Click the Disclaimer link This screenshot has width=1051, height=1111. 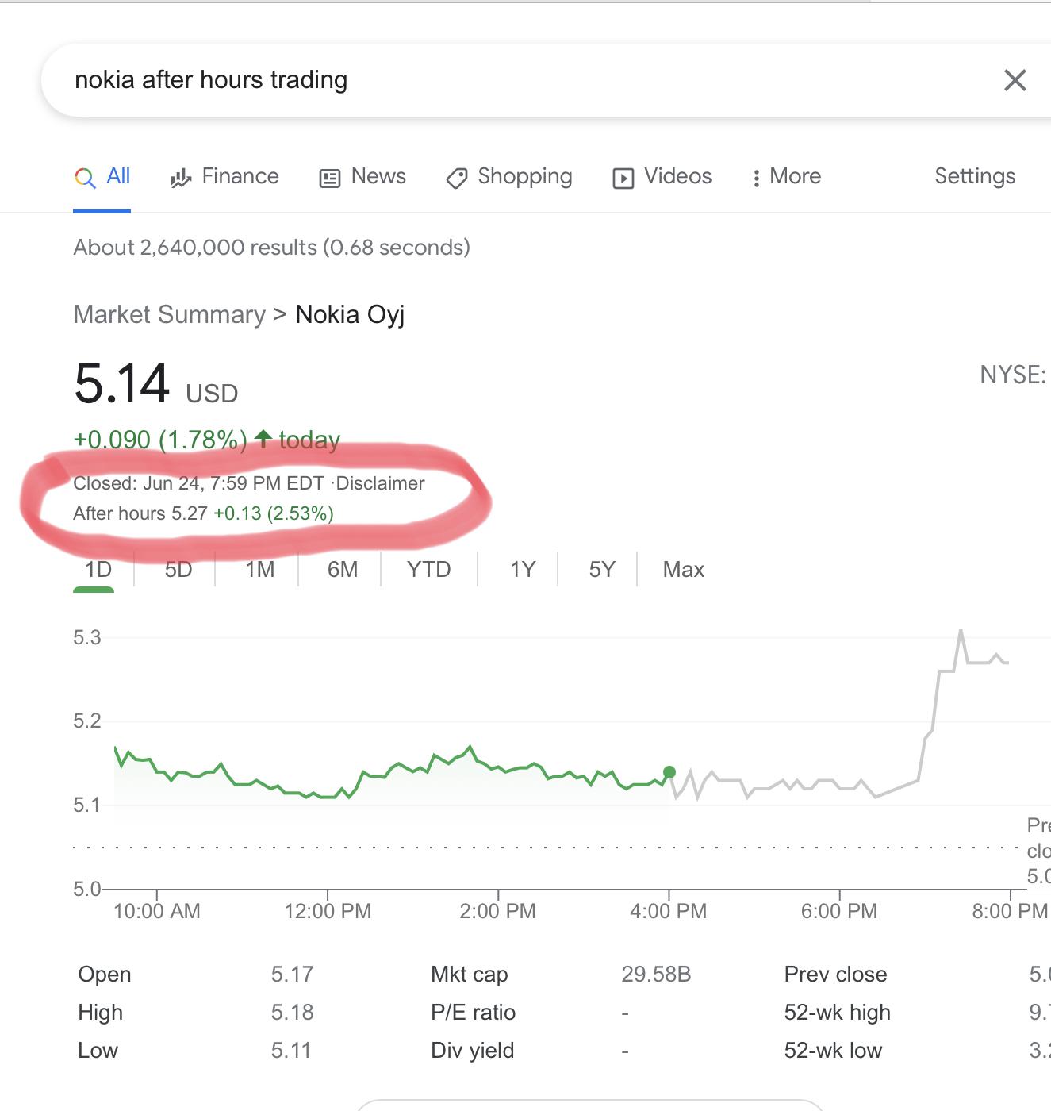382,482
